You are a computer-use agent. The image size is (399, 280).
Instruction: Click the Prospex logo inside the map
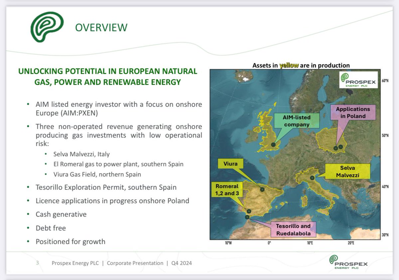click(x=358, y=80)
